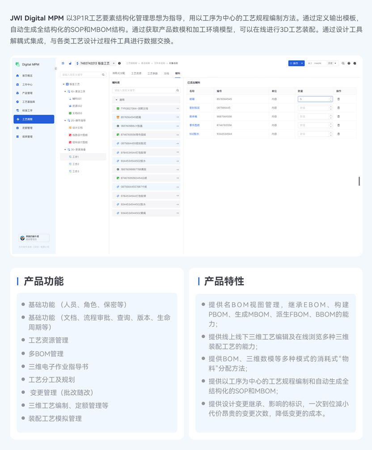The image size is (372, 450).
Task: Delete the 502胶水 row with its trash icon
Action: 338,134
